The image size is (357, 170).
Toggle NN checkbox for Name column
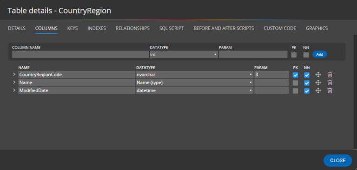(307, 83)
